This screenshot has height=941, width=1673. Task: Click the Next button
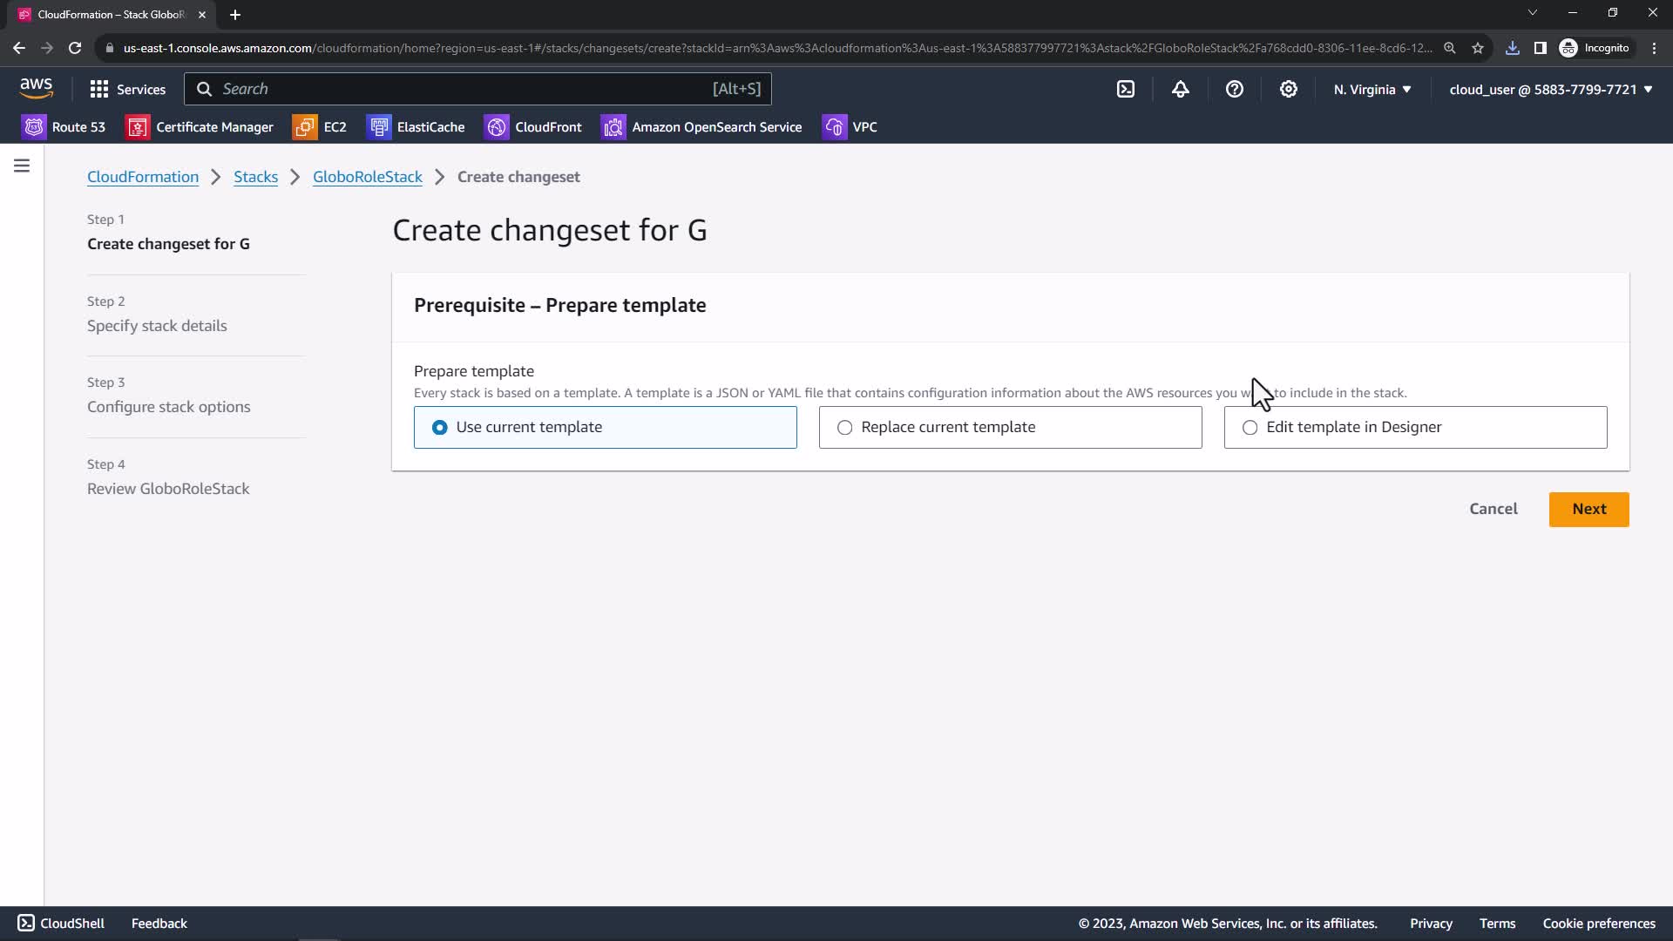(1588, 509)
